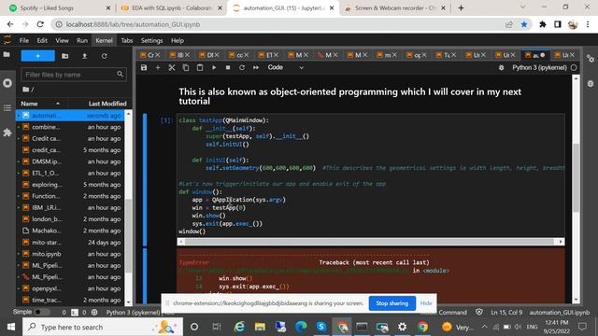This screenshot has width=598, height=336.
Task: Run the selected cell with the play icon
Action: coord(214,67)
